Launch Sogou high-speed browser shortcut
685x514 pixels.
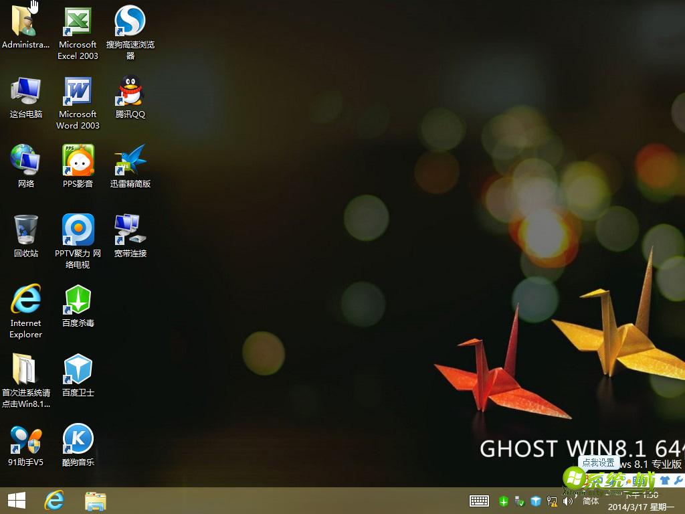click(130, 23)
